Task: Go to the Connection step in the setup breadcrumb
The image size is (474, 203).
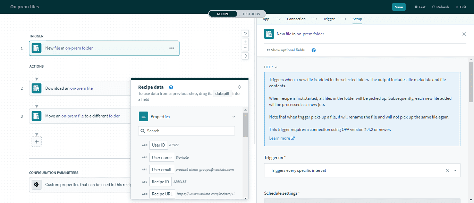Action: pyautogui.click(x=296, y=19)
